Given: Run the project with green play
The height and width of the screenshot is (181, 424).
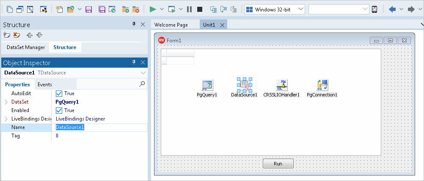Looking at the screenshot, I should [153, 9].
